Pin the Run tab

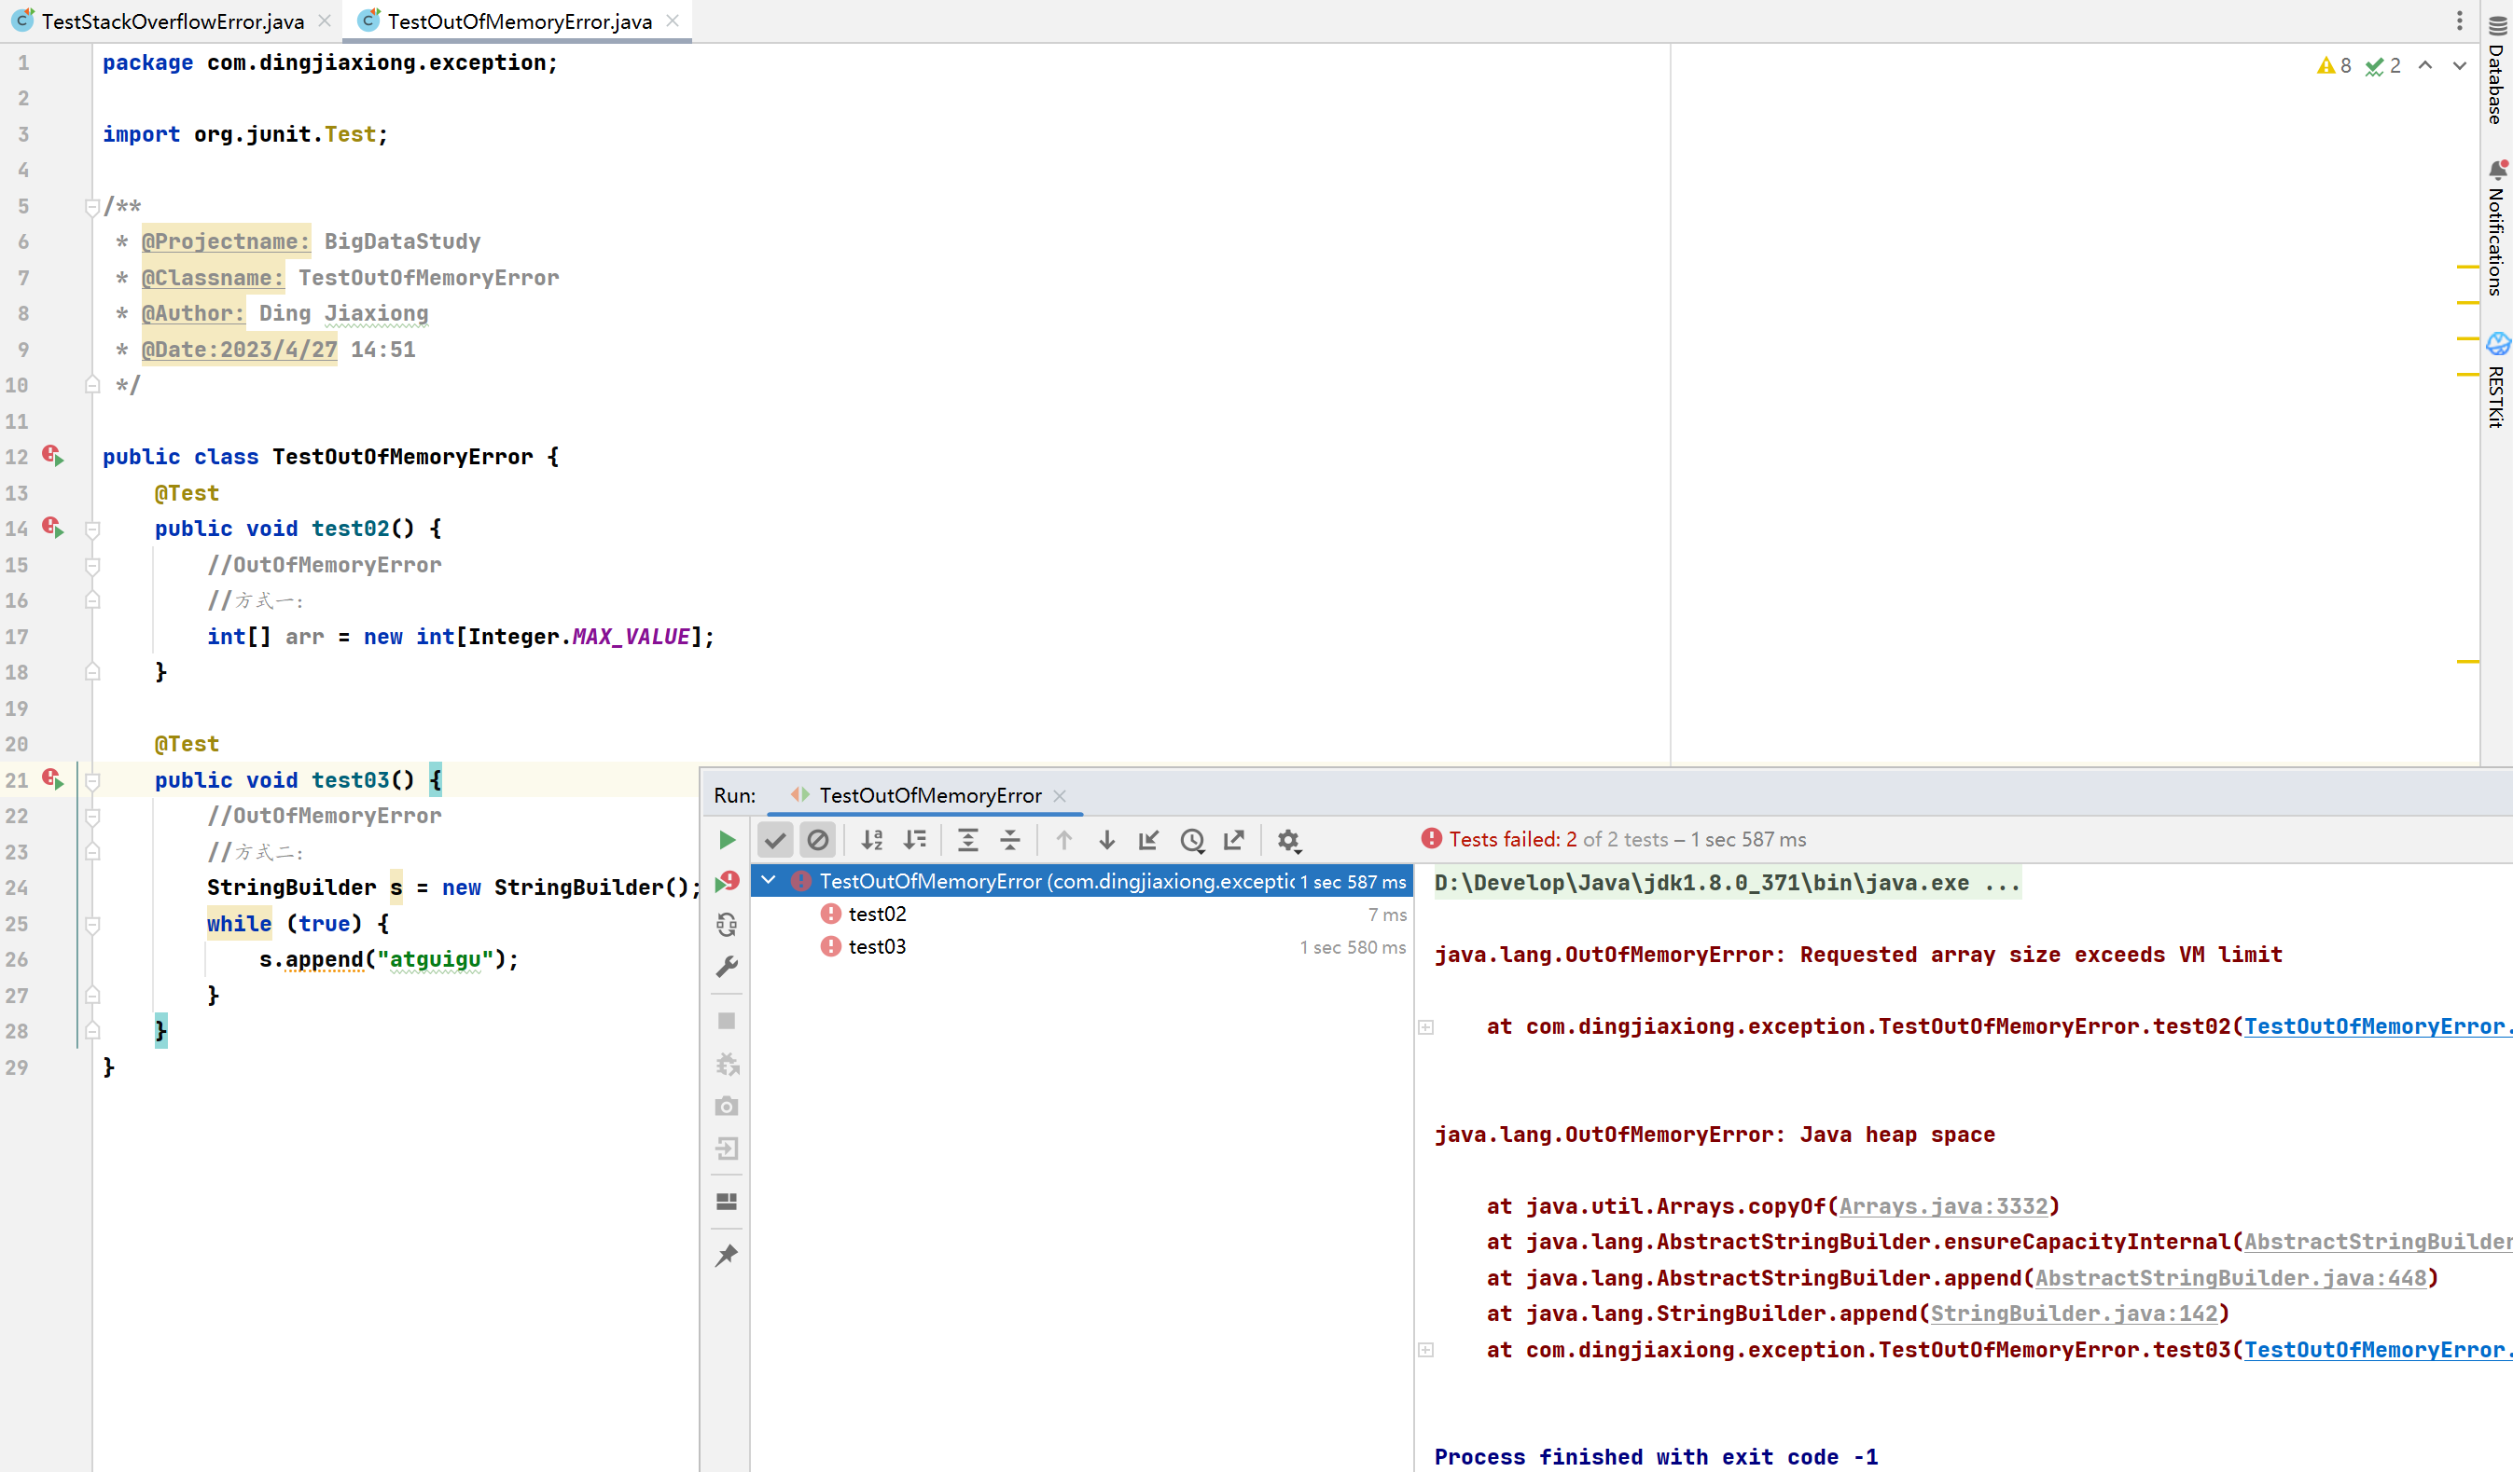pyautogui.click(x=727, y=1255)
